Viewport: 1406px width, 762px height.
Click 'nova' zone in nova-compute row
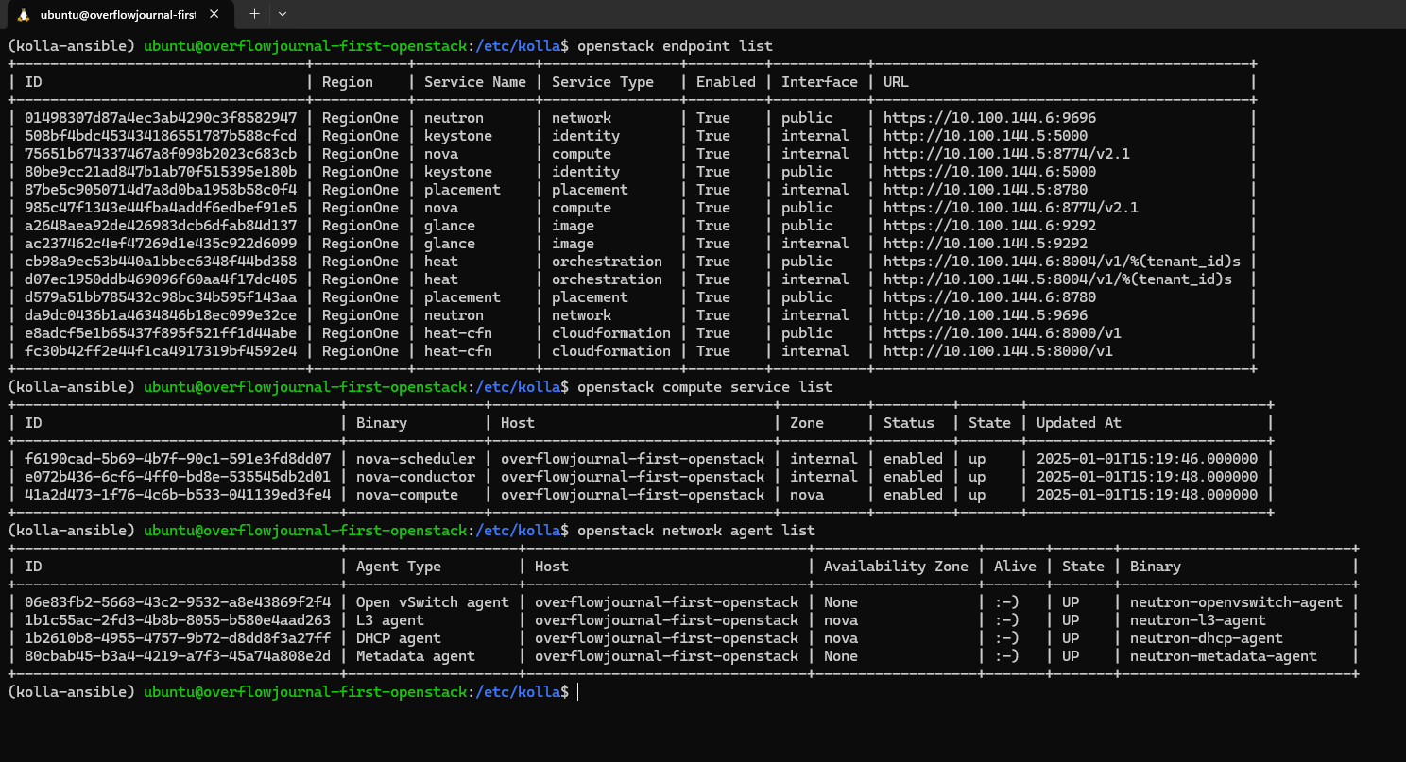[807, 495]
